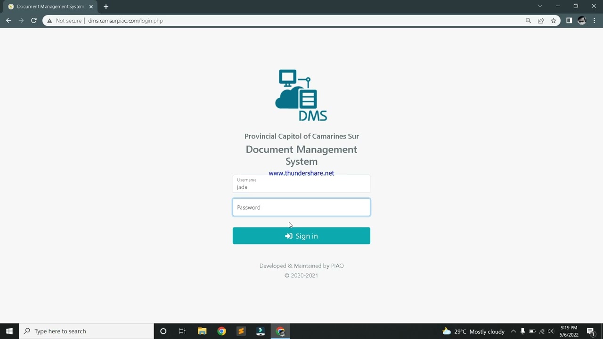Open the clock showing 9:19 PM

point(569,331)
